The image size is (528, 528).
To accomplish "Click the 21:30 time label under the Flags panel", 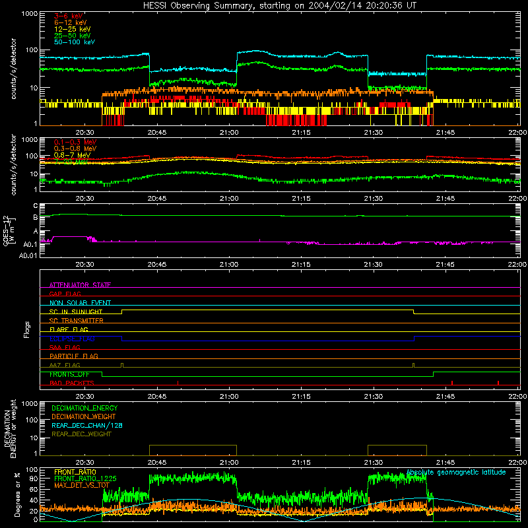I will [373, 397].
